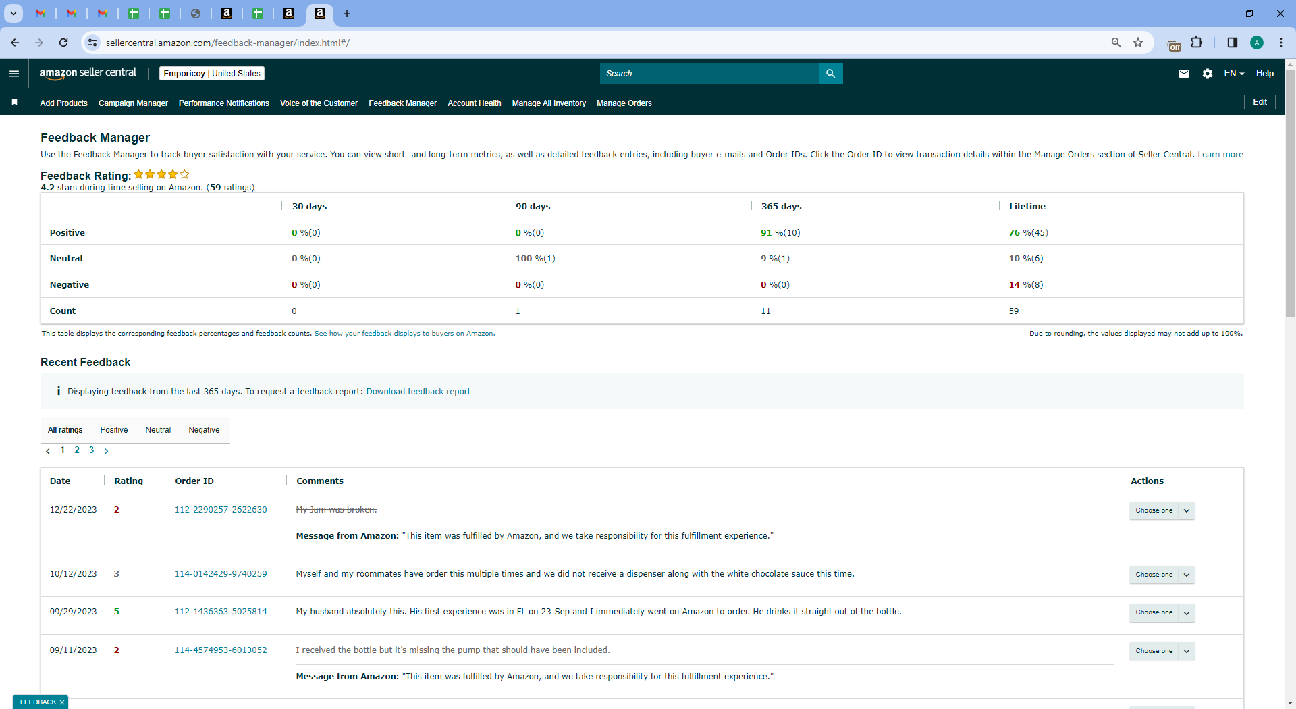Viewport: 1296px width, 709px height.
Task: Go forward with the browser forward arrow
Action: (x=39, y=43)
